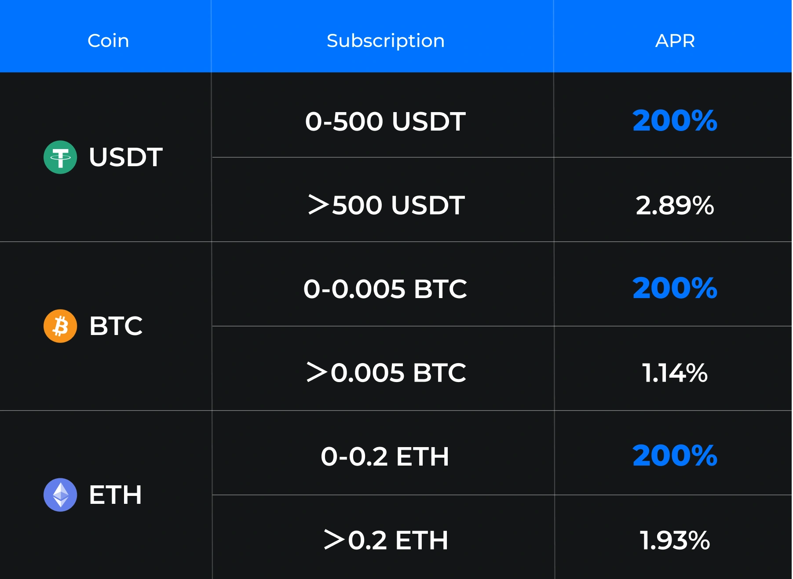Image resolution: width=793 pixels, height=579 pixels.
Task: Choose the 0-500 USDT subscription tier
Action: 385,121
